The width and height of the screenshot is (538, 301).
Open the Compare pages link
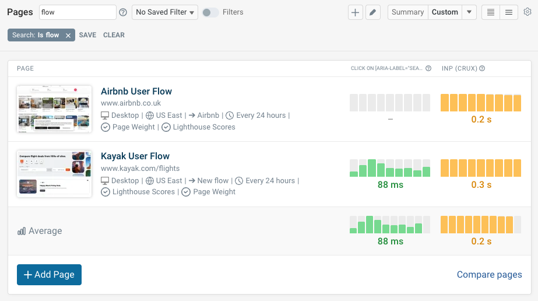pos(489,275)
